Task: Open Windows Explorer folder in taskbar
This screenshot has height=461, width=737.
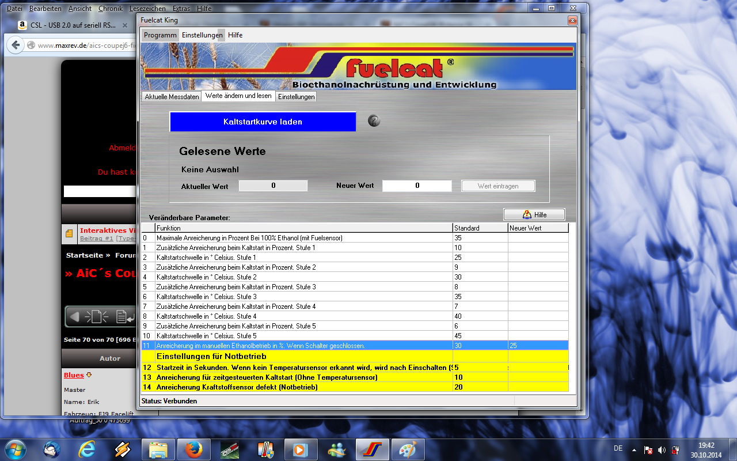Action: point(158,449)
